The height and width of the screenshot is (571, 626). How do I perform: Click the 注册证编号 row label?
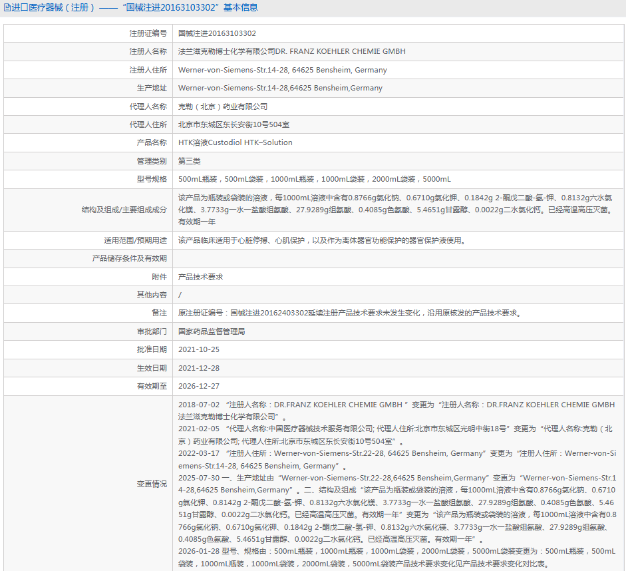pyautogui.click(x=148, y=33)
